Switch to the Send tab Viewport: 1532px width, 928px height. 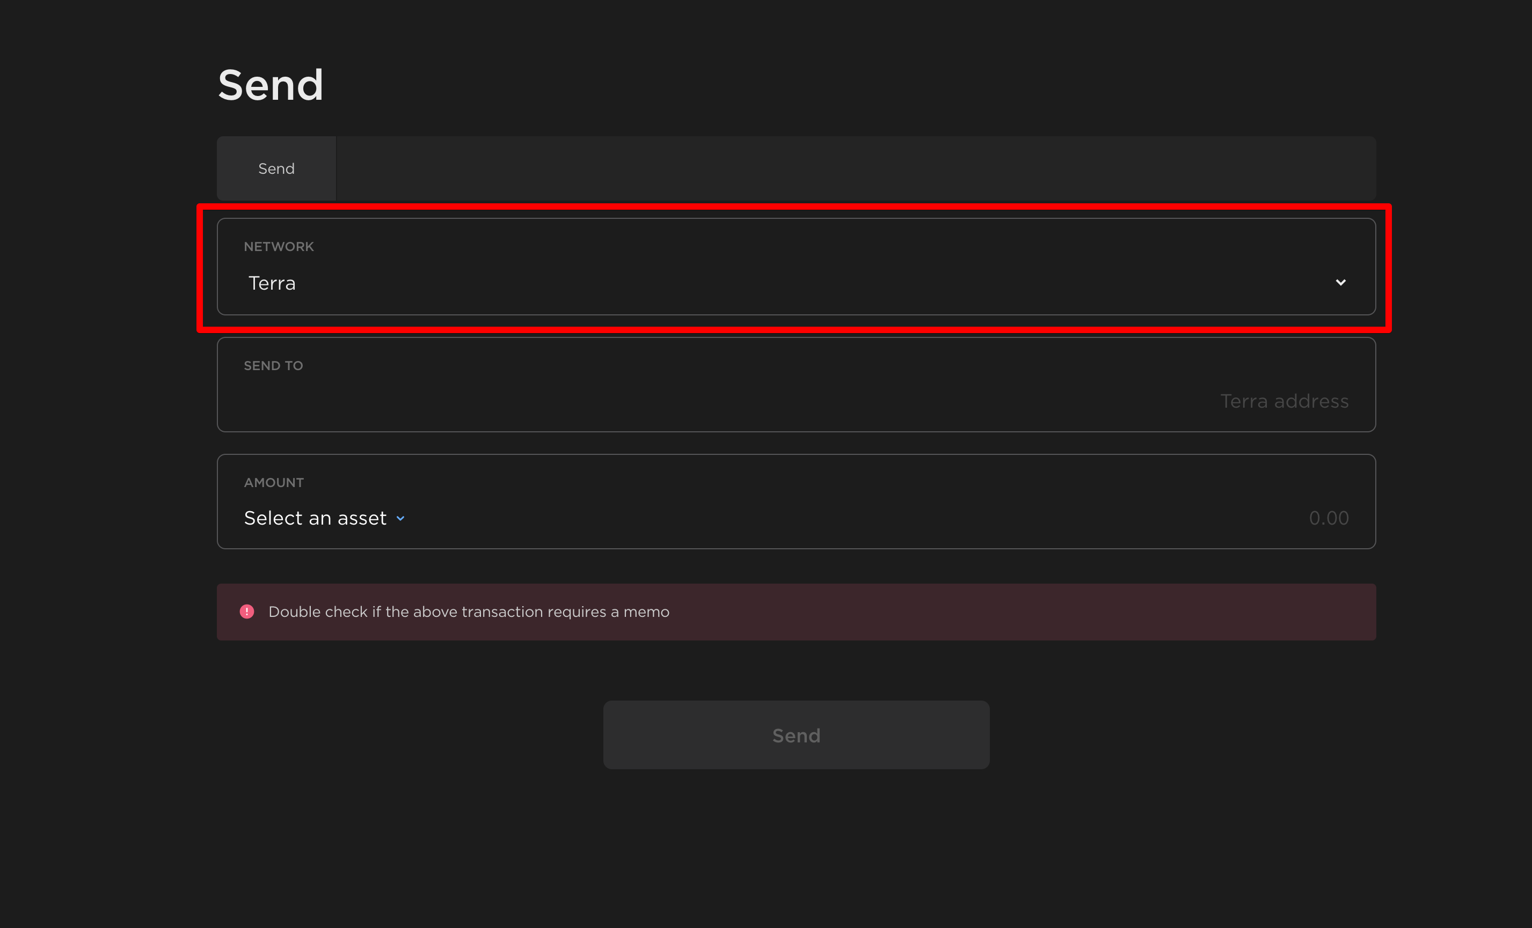click(276, 168)
